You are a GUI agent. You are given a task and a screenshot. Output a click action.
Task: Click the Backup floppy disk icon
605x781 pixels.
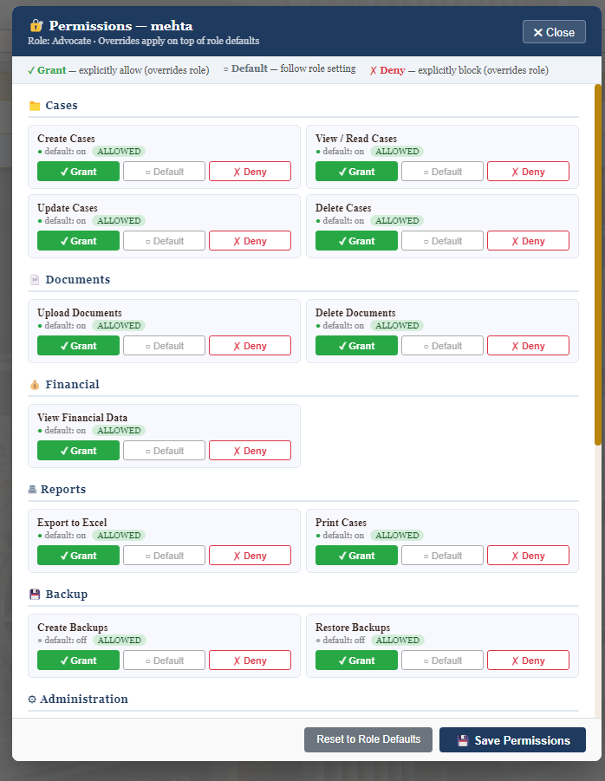tap(35, 595)
